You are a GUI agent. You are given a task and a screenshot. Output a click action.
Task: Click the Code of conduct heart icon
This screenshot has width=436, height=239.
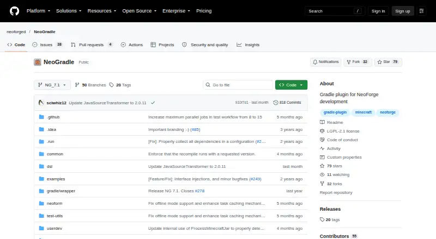pyautogui.click(x=322, y=140)
